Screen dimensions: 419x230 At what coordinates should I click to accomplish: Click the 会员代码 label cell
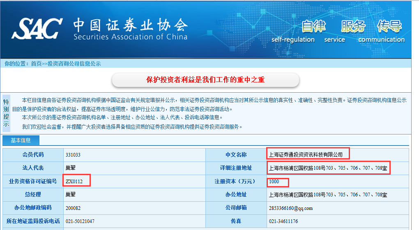[33, 155]
